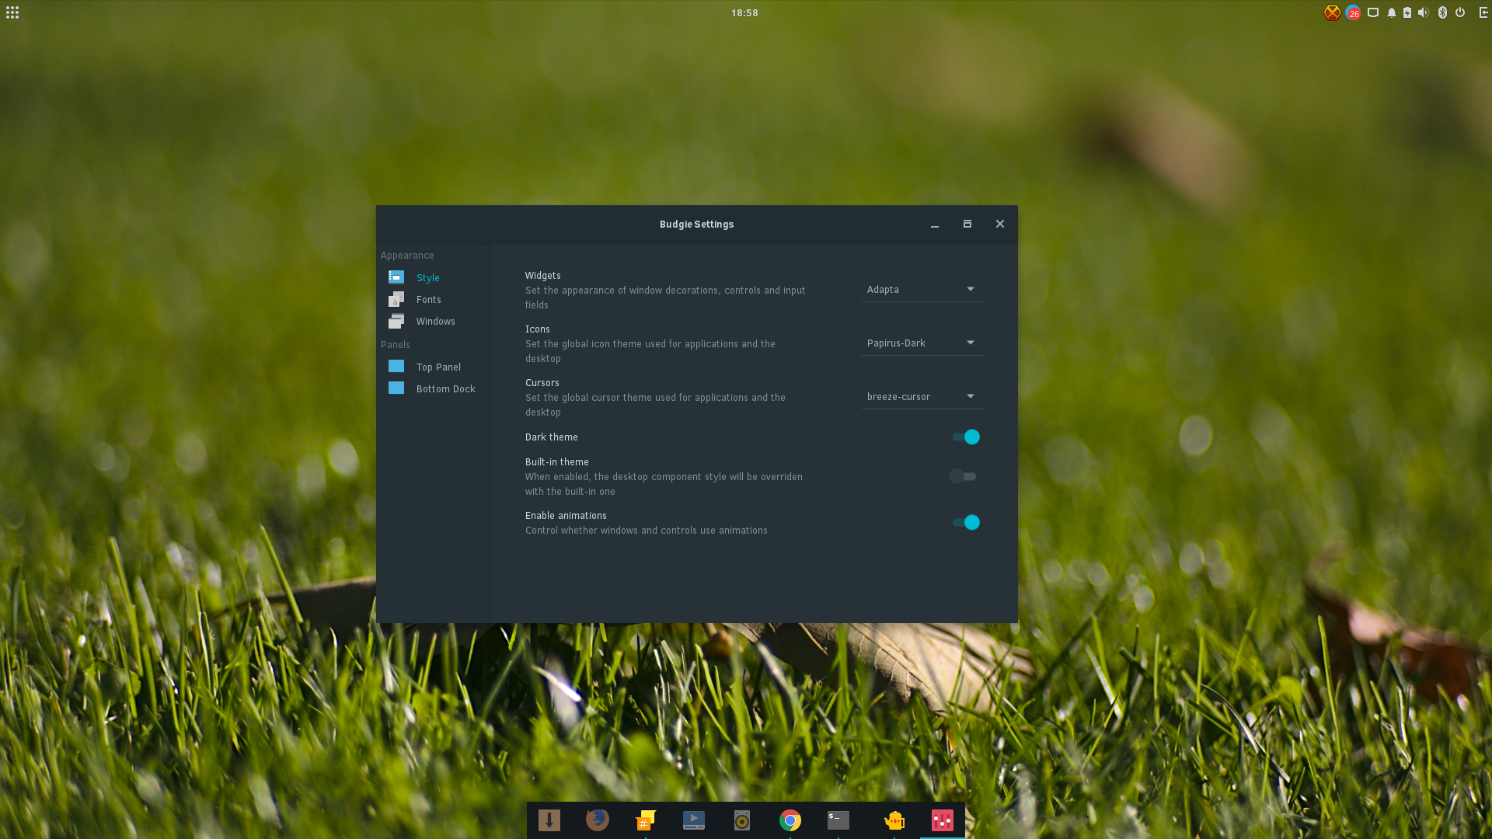Click the Style sidebar icon
This screenshot has width=1492, height=839.
[396, 277]
